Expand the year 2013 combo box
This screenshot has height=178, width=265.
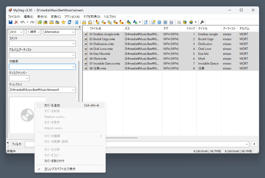(21, 32)
